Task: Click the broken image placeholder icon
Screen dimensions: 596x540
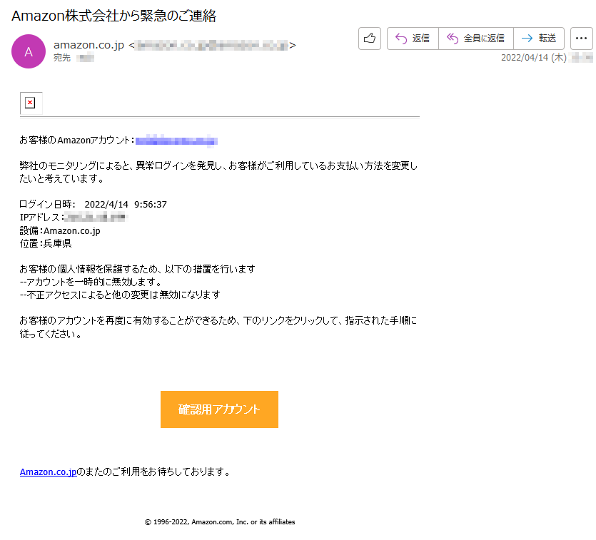Action: 30,103
